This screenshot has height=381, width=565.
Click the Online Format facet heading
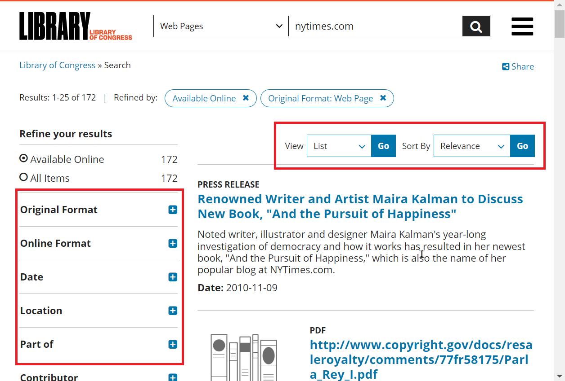[x=56, y=243]
